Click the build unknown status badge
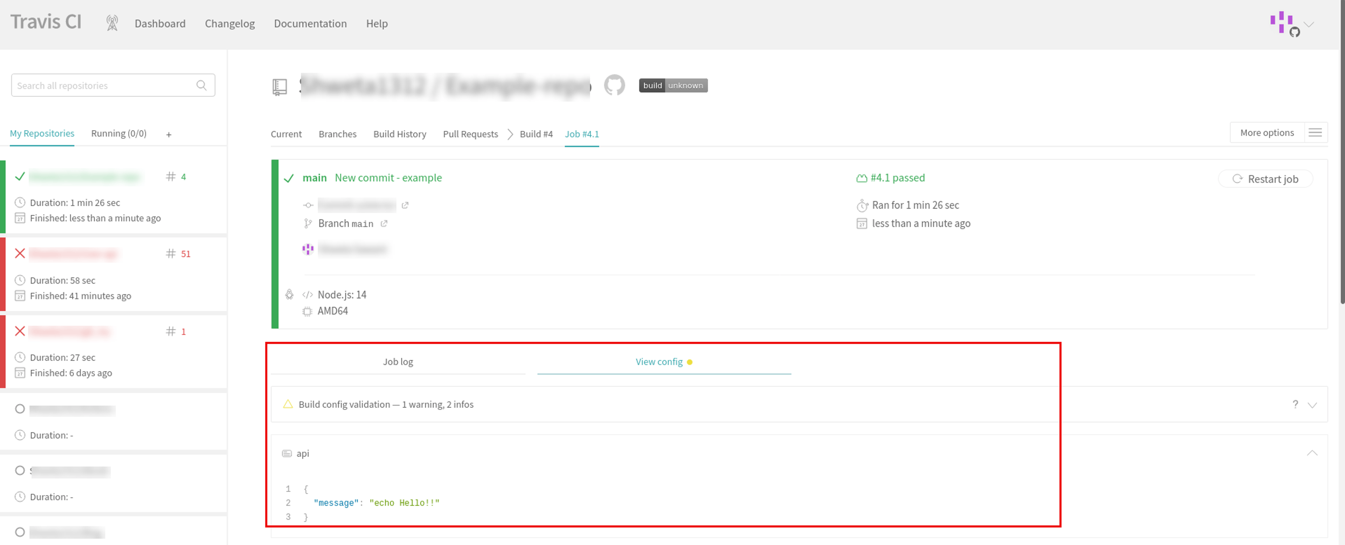The image size is (1345, 545). pyautogui.click(x=673, y=86)
